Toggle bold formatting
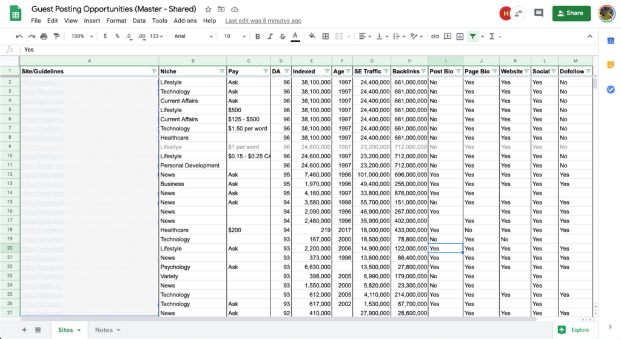This screenshot has height=339, width=621. tap(257, 36)
